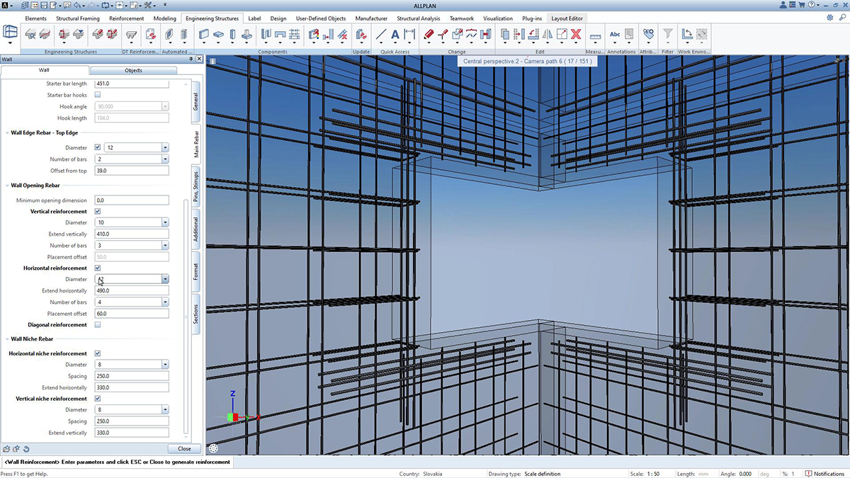Click the Close button in Wall panel
Image resolution: width=850 pixels, height=478 pixels.
tap(184, 448)
